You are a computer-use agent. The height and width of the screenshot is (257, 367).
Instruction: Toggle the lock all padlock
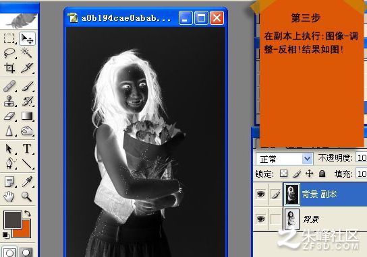[x=322, y=174]
